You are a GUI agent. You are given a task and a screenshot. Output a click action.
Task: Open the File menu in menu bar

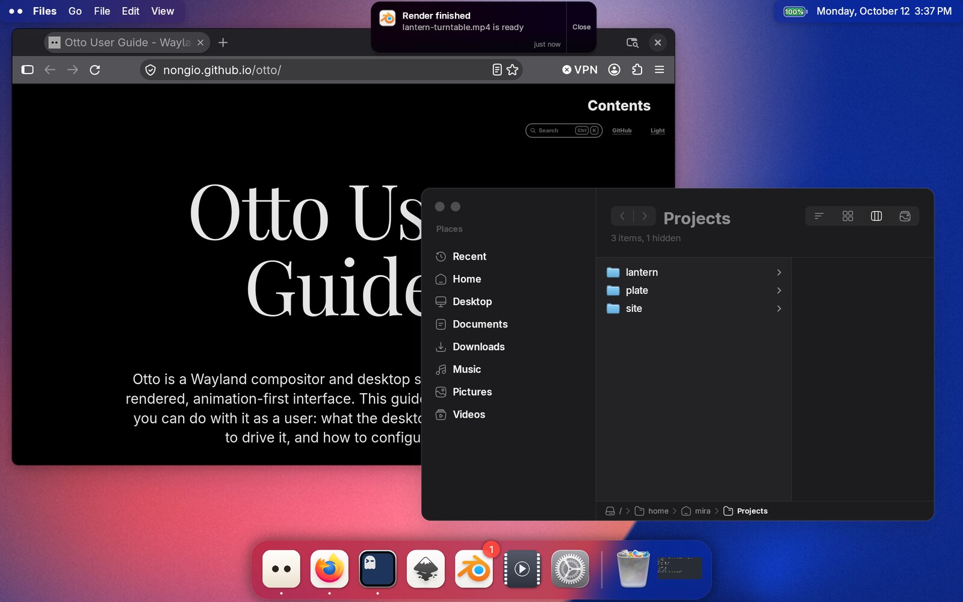click(102, 11)
